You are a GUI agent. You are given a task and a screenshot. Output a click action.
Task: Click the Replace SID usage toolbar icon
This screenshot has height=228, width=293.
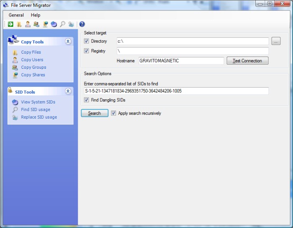(x=71, y=24)
